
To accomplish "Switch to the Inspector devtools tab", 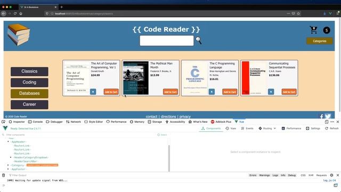I will pos(17,122).
